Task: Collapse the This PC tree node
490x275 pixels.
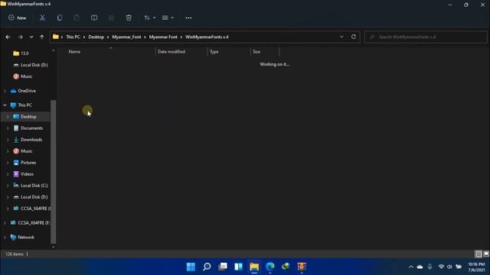Action: pos(5,105)
